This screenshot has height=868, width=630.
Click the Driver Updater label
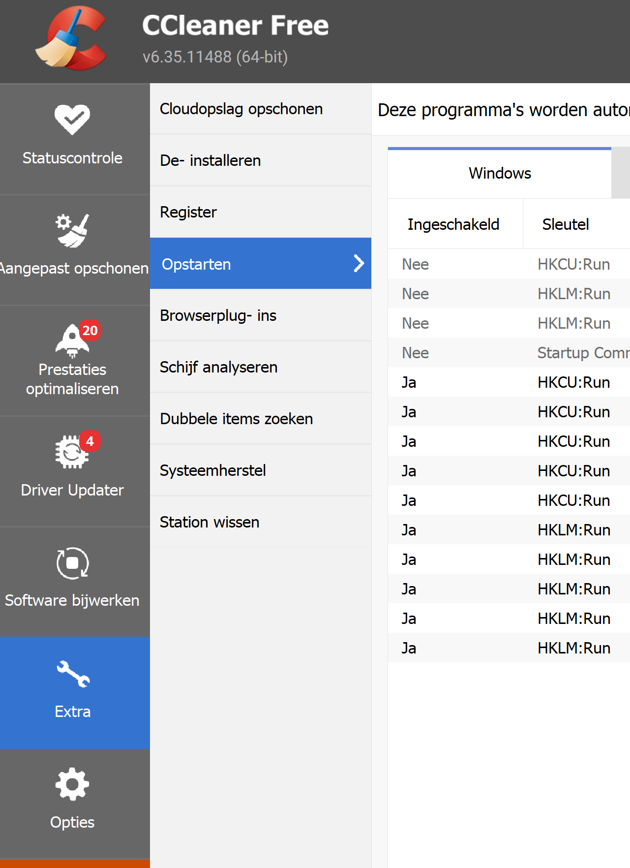[x=72, y=490]
